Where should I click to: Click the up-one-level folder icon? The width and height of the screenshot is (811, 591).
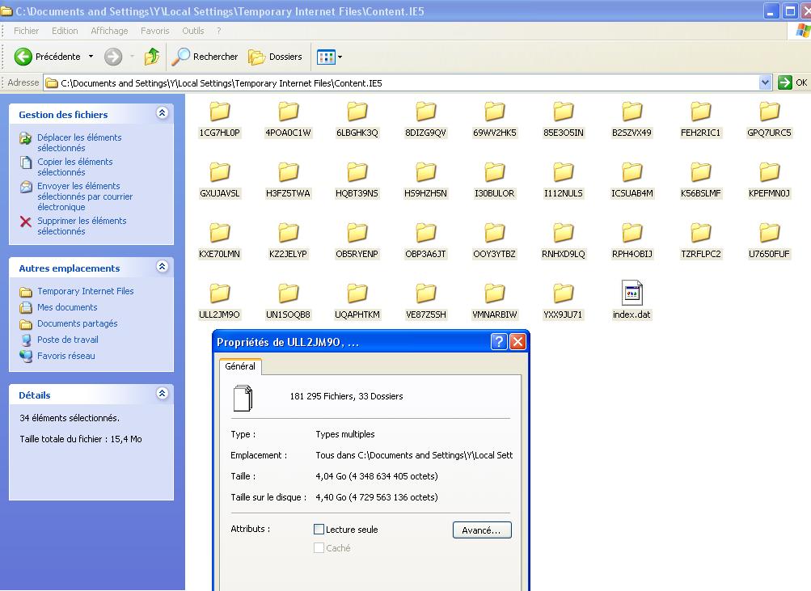[x=151, y=57]
